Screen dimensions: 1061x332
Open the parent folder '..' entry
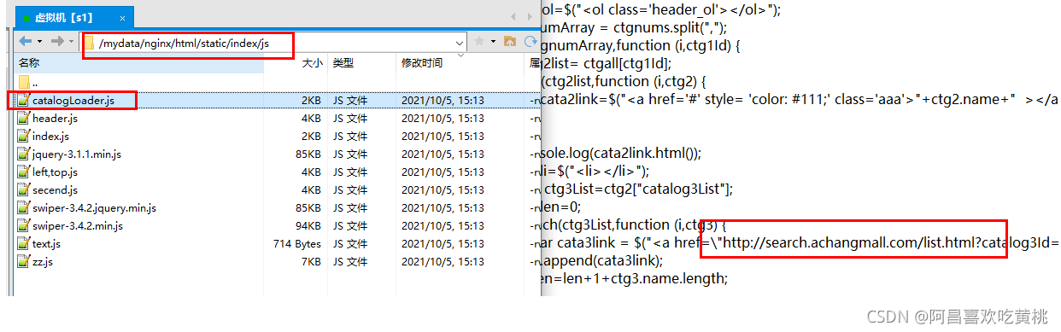click(x=34, y=83)
